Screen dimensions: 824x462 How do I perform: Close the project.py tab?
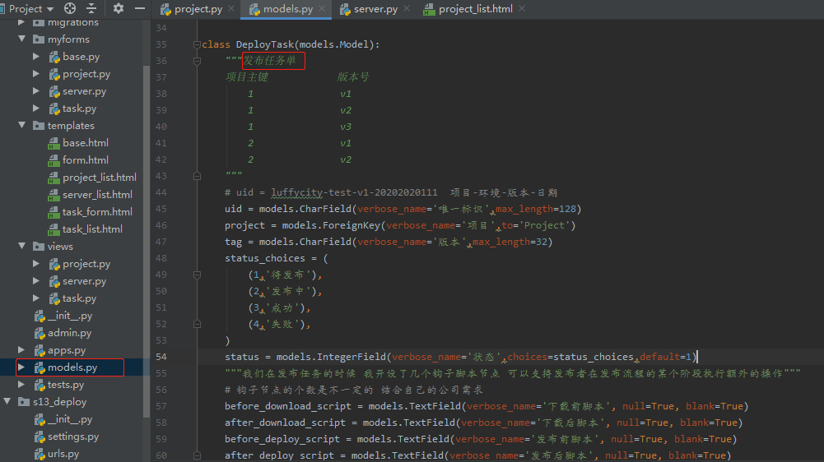231,8
